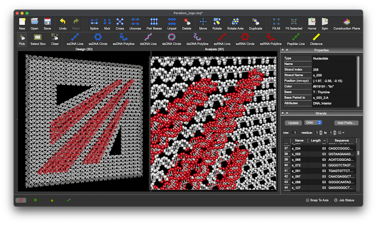Select the ssRNA Polyline tool
Screen dimensions: 377x225
pos(271,39)
